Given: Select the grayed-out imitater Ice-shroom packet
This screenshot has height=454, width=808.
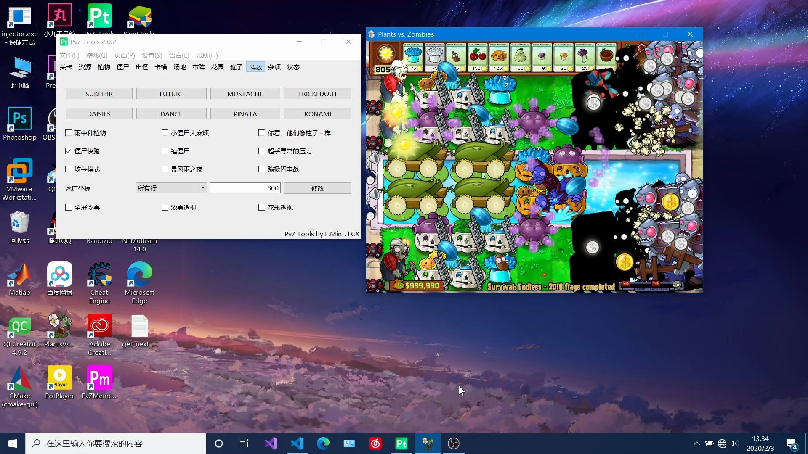Looking at the screenshot, I should pyautogui.click(x=435, y=57).
